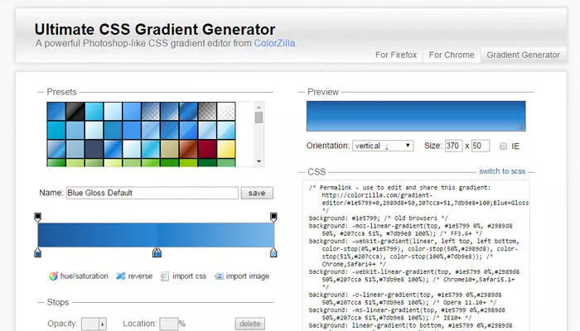Screen dimensions: 580x331
Task: Select the left dark-blue color stop
Action: tap(38, 252)
